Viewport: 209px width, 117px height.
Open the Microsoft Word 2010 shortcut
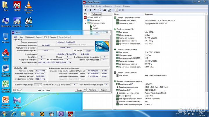pyautogui.click(x=6, y=71)
